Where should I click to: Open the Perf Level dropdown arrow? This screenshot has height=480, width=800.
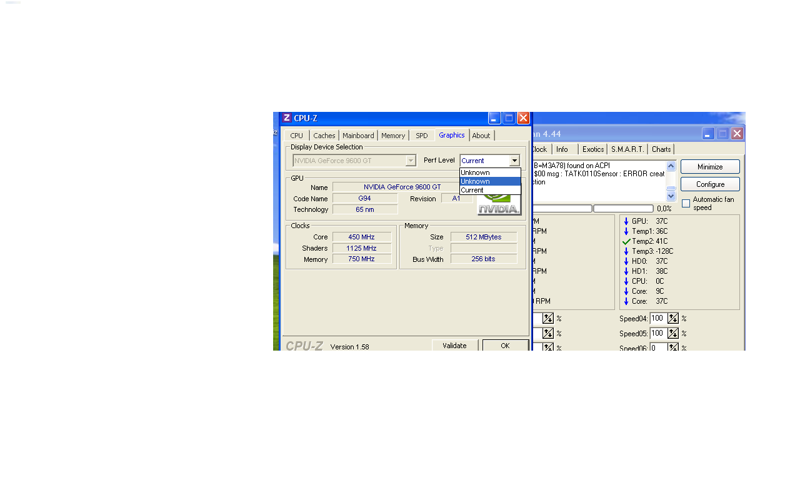(x=514, y=161)
